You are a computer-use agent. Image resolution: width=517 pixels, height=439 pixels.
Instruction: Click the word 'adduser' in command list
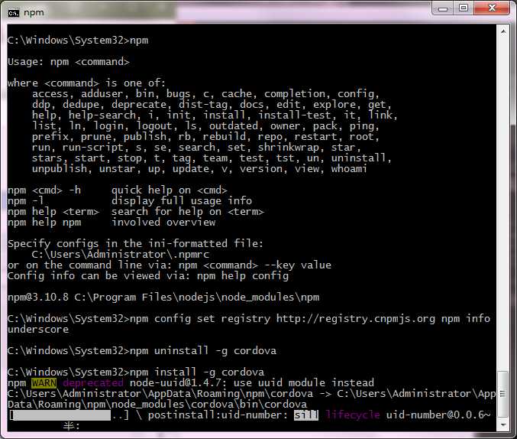(x=102, y=94)
